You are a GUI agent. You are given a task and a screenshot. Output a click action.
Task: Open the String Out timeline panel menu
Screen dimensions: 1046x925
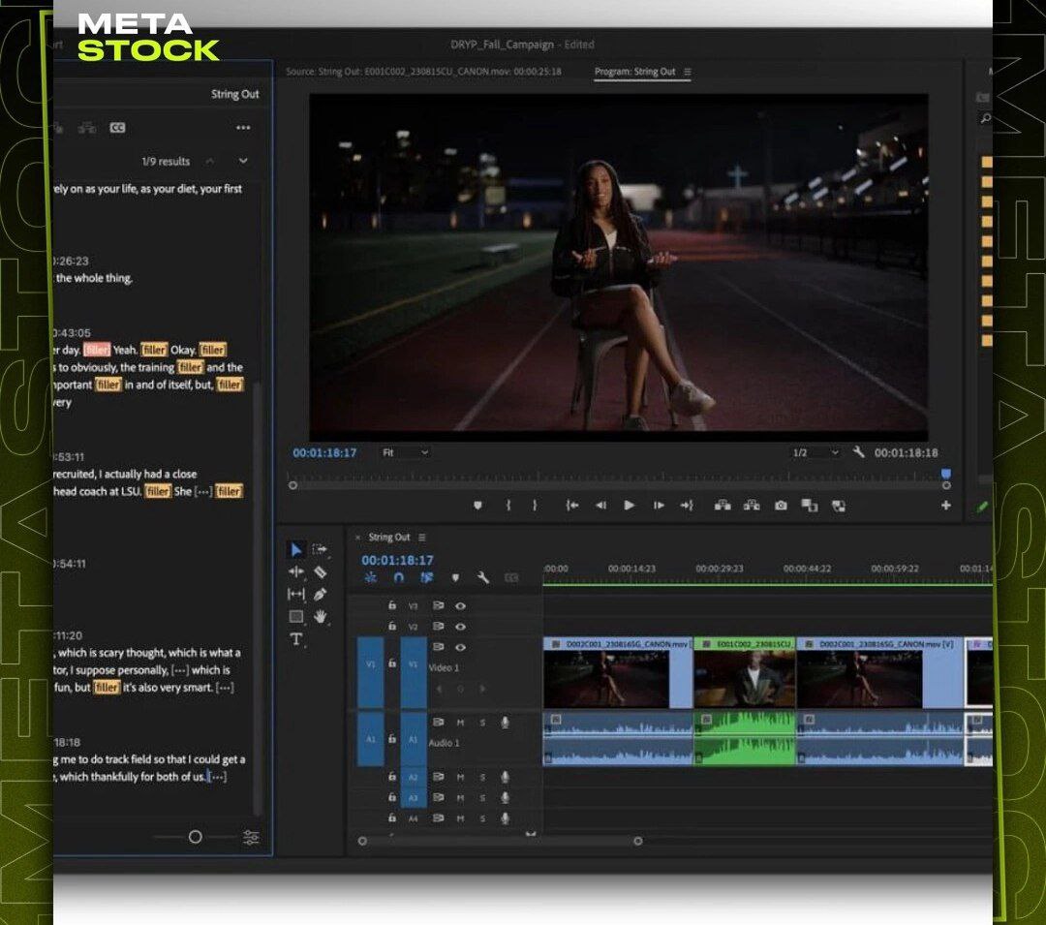coord(422,538)
